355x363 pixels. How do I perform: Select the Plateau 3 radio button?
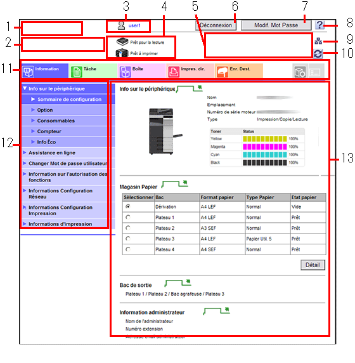[x=128, y=239]
